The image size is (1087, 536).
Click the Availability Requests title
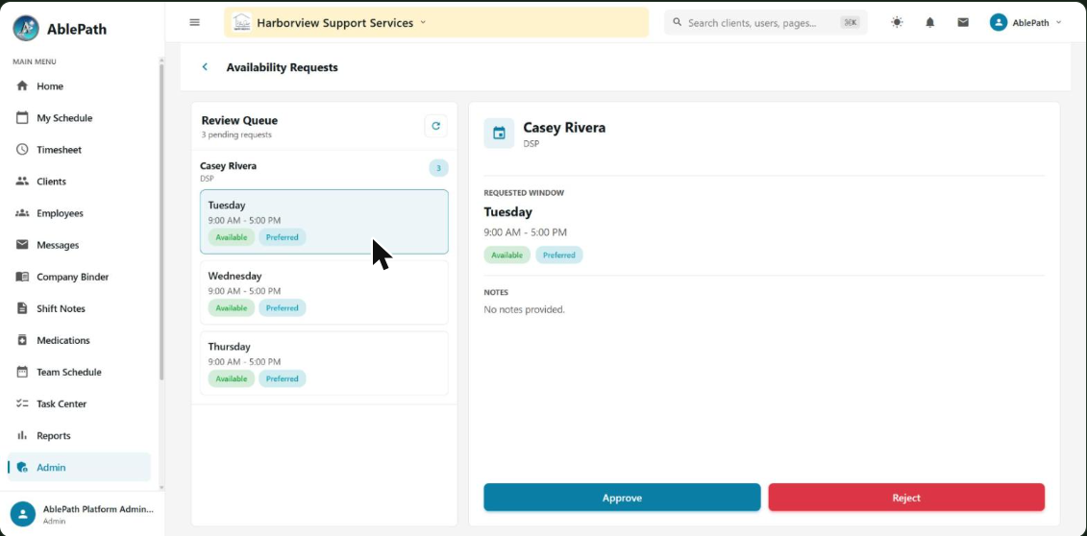[283, 67]
